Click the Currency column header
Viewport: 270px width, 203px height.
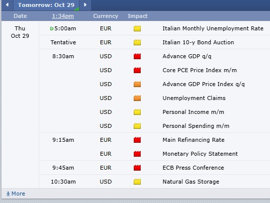pyautogui.click(x=105, y=16)
